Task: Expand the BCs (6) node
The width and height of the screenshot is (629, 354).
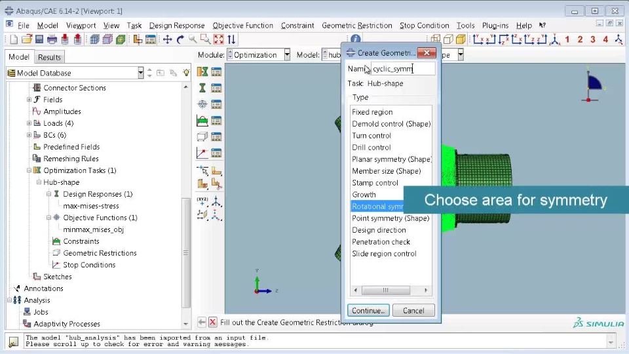Action: 29,135
